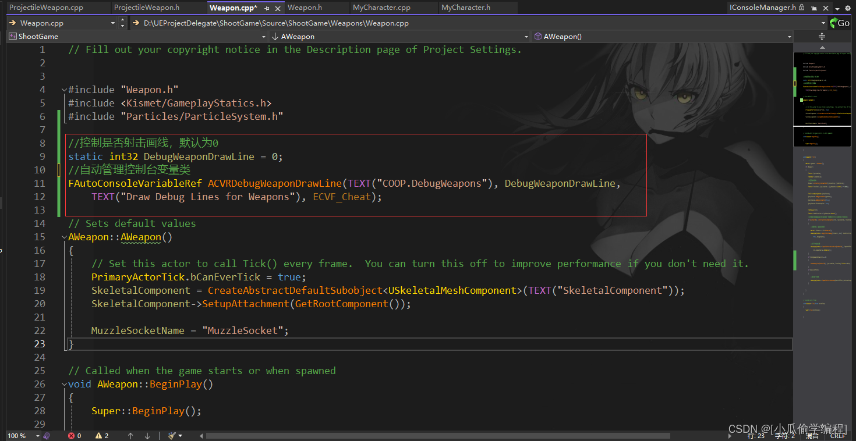Click the FAutoConsoleVariableRef type name
This screenshot has height=441, width=856.
pos(135,183)
